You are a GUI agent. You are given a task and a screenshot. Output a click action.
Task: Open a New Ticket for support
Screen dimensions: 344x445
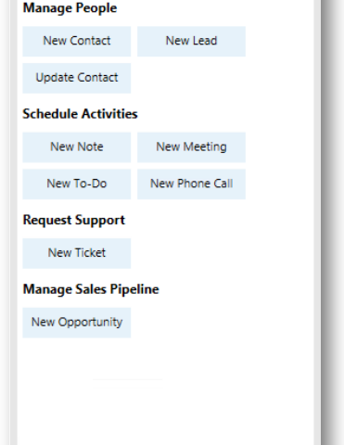click(x=77, y=253)
